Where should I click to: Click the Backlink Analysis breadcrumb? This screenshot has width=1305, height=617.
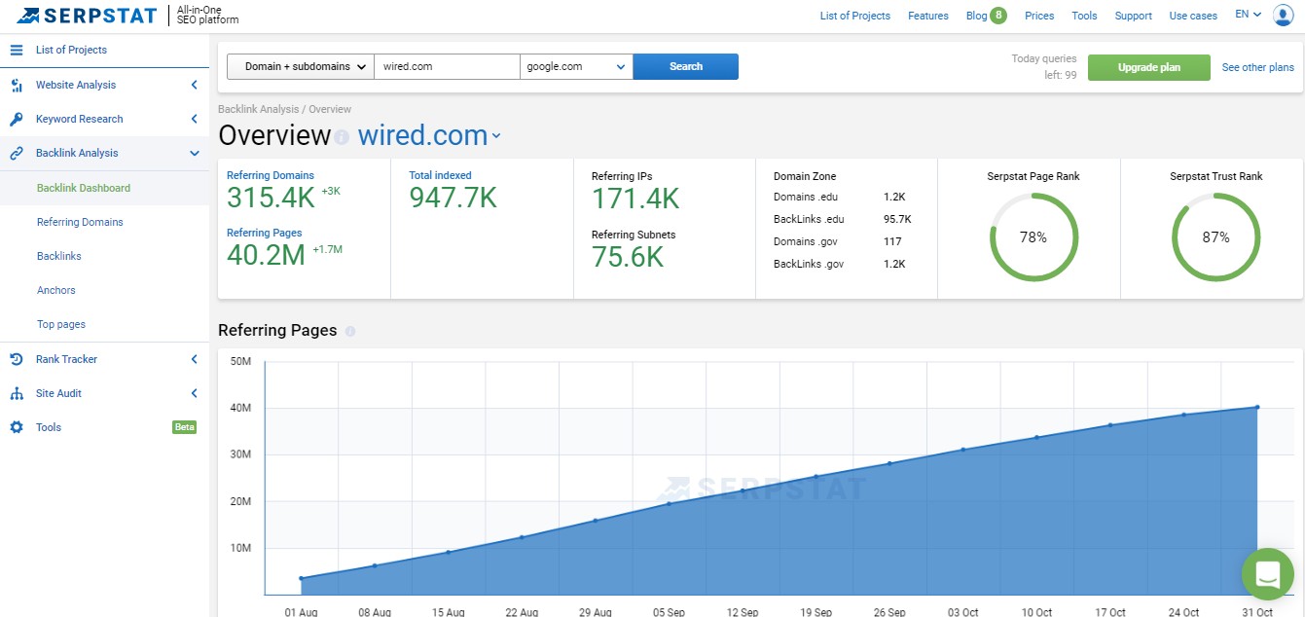coord(258,109)
